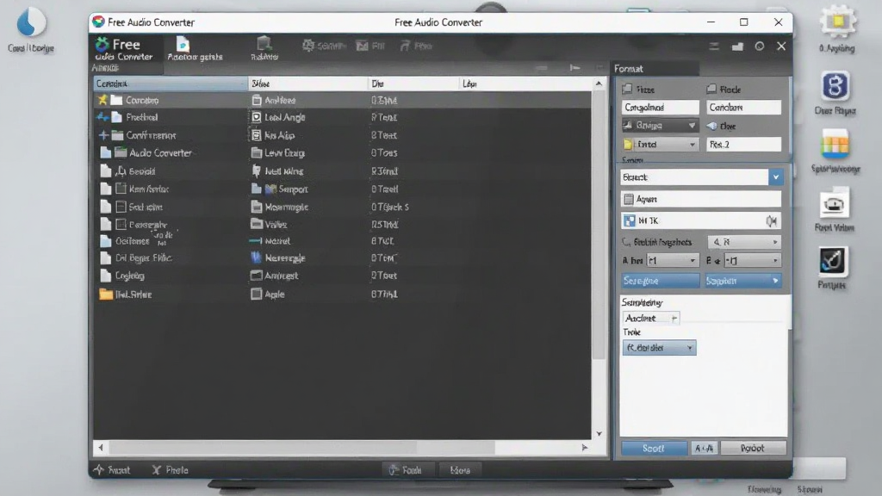Viewport: 882px width, 496px height.
Task: Open the three-line menu icon in dark toolbar
Action: (x=714, y=46)
